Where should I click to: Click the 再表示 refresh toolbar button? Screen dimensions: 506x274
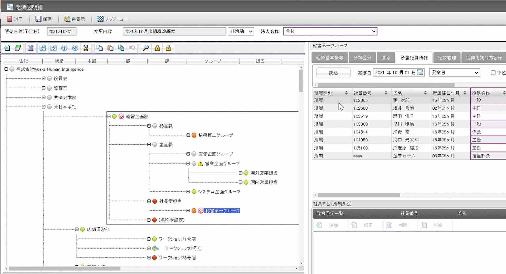click(75, 19)
